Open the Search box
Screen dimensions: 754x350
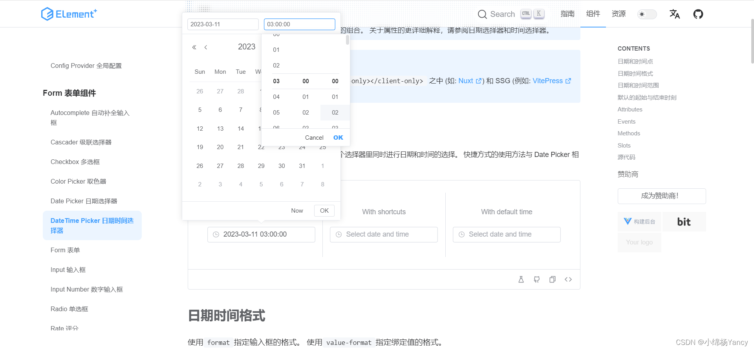pyautogui.click(x=511, y=14)
